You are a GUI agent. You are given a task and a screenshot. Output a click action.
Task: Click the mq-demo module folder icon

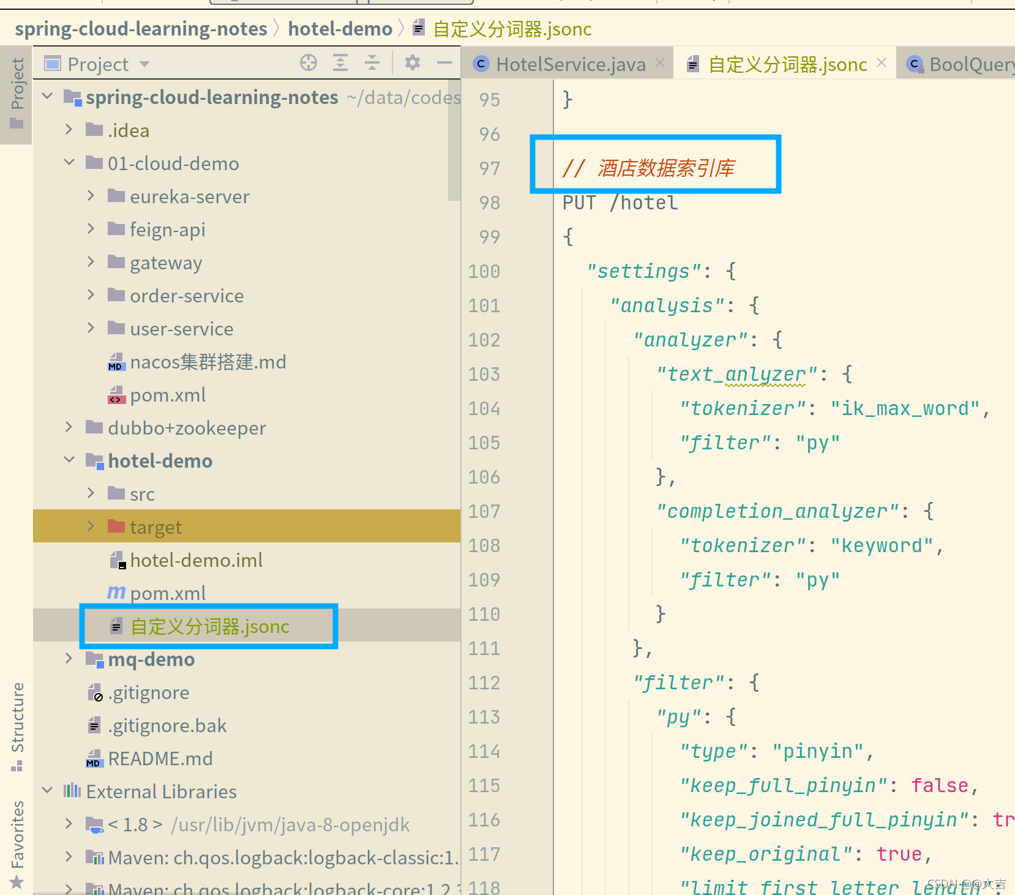[x=95, y=659]
